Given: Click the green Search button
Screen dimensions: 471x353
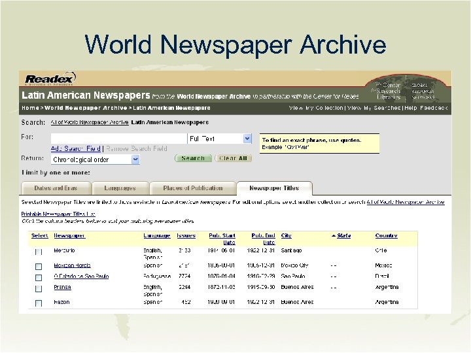Looking at the screenshot, I should click(193, 158).
